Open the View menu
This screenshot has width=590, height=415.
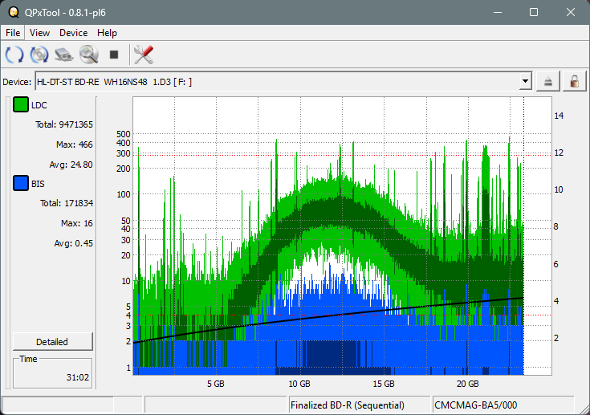pyautogui.click(x=39, y=33)
